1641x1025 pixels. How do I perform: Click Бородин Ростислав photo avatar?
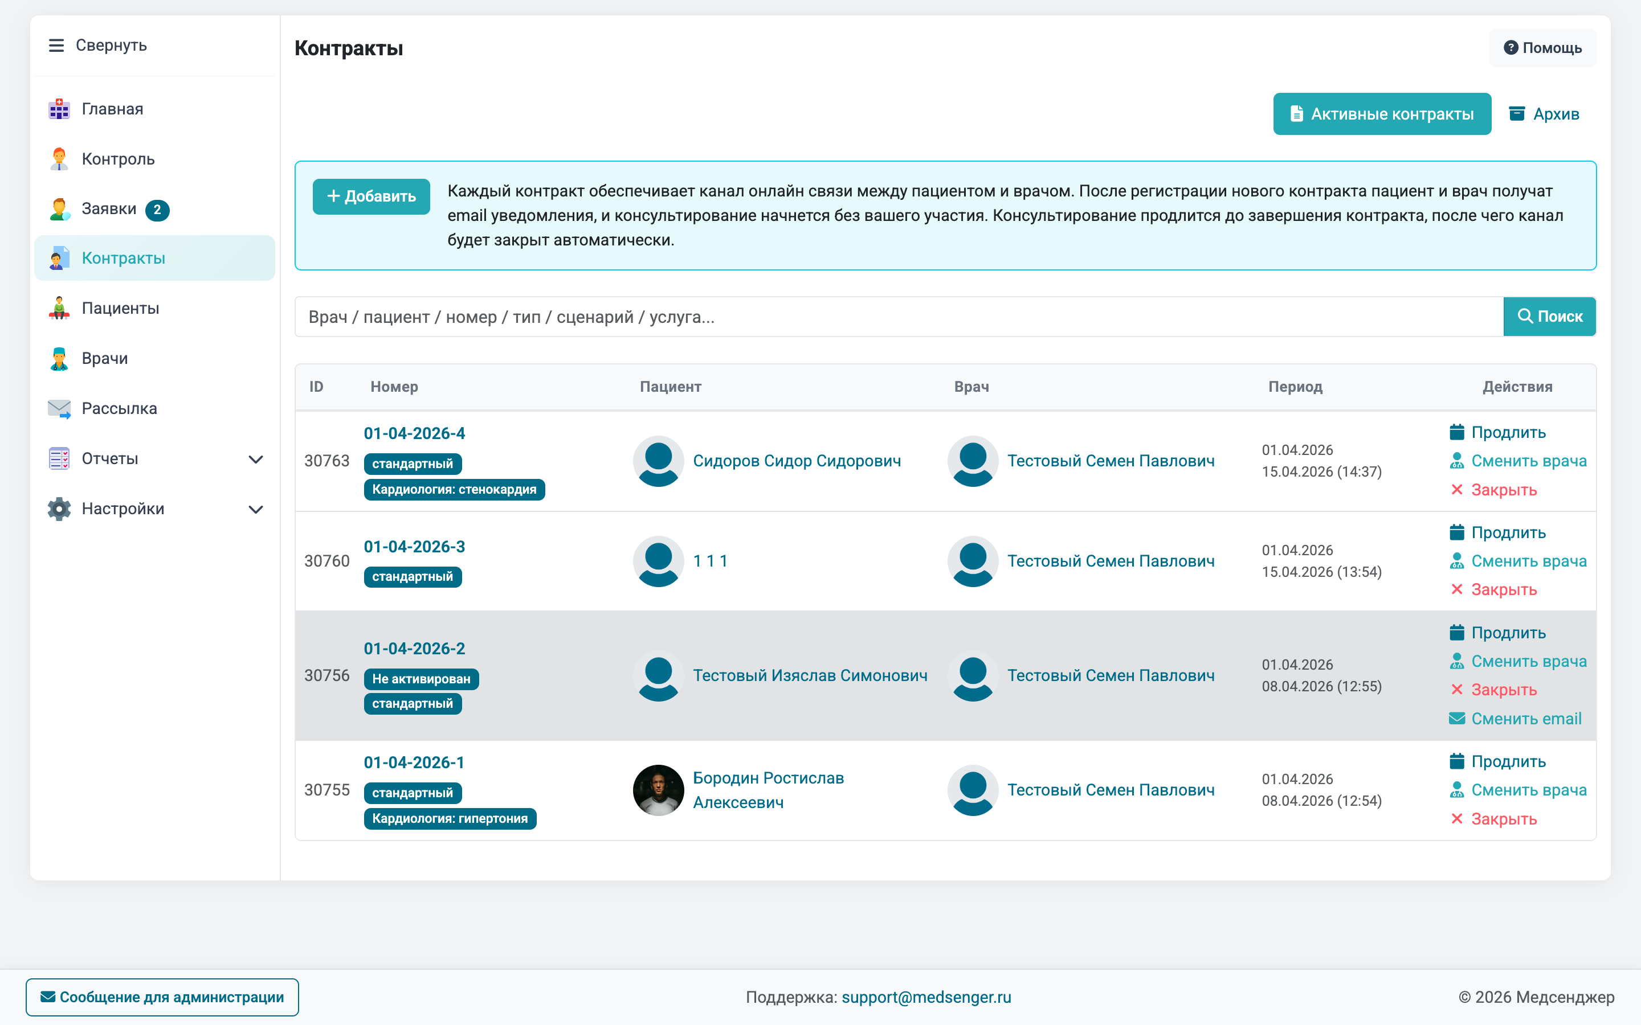659,790
